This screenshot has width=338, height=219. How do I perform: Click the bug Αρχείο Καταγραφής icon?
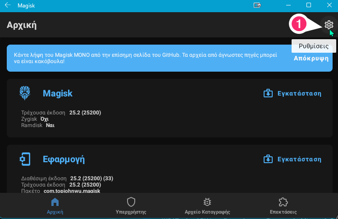click(x=207, y=202)
